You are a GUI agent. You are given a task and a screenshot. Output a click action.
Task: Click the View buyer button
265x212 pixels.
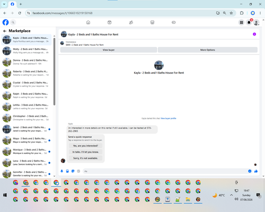pyautogui.click(x=109, y=50)
